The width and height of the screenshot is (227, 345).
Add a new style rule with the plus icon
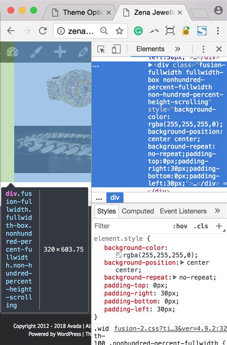(x=219, y=226)
